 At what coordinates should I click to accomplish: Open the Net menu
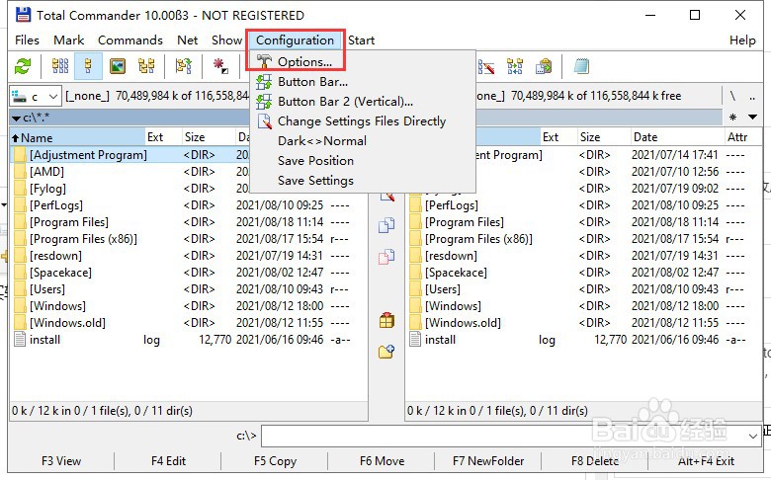tap(188, 40)
